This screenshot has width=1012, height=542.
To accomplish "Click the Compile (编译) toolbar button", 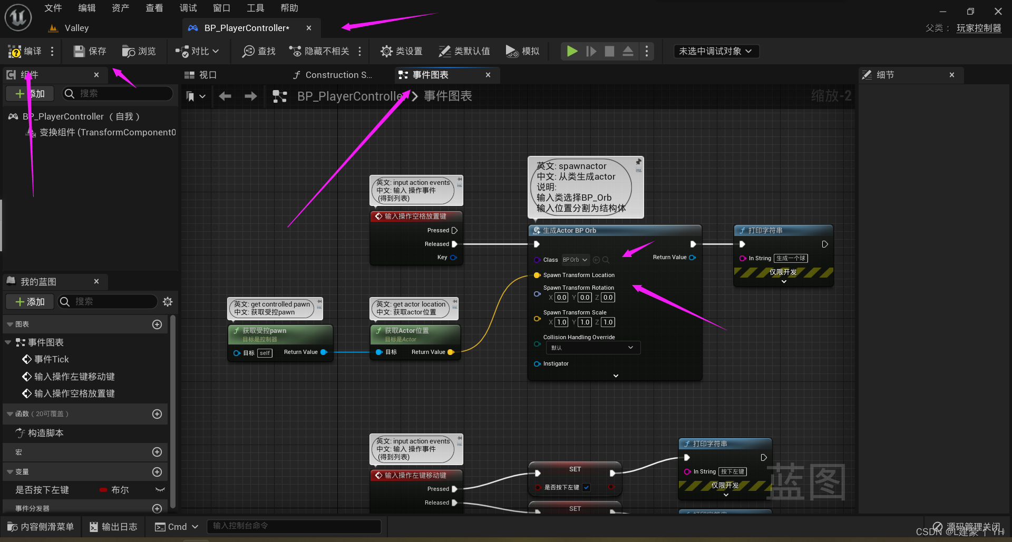I will [25, 51].
